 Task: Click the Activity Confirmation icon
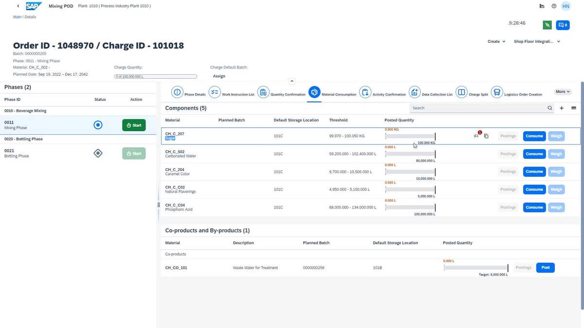coord(365,91)
